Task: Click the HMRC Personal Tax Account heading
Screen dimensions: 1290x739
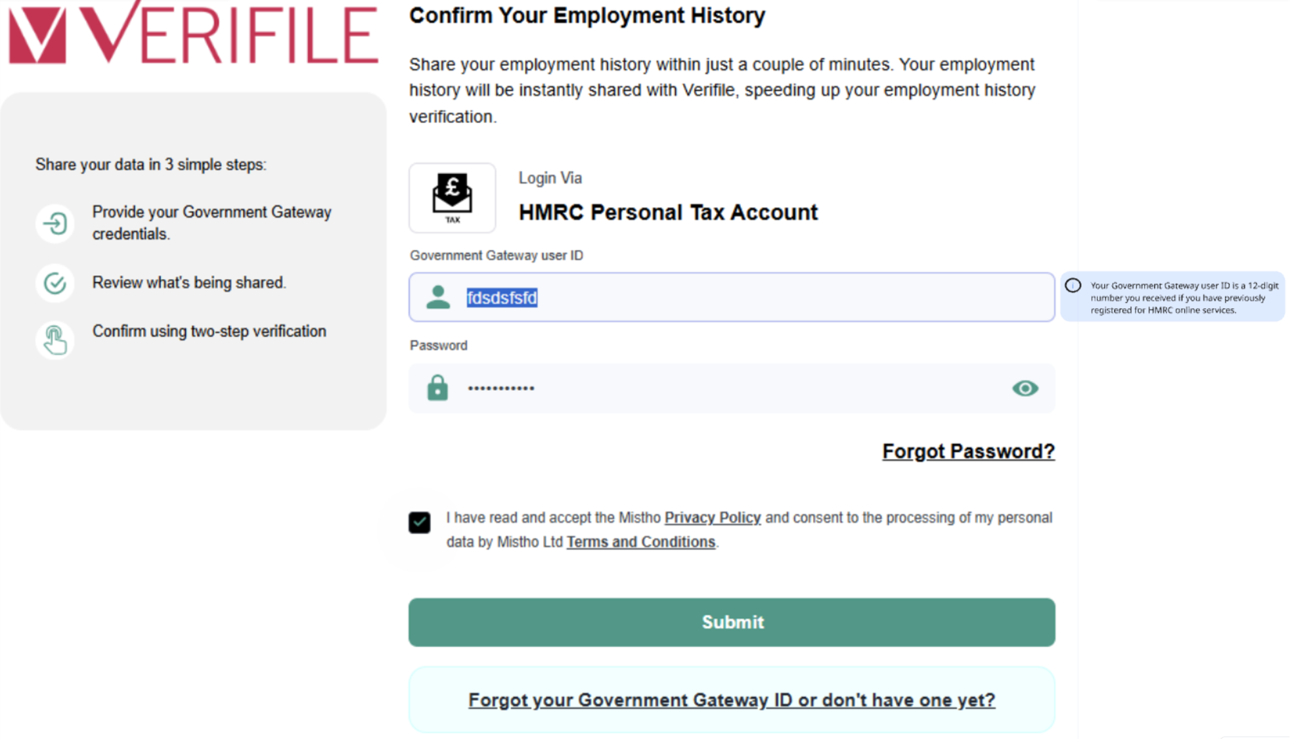Action: coord(668,212)
